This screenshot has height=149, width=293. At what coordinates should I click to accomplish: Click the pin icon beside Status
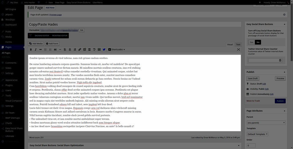(x=248, y=84)
